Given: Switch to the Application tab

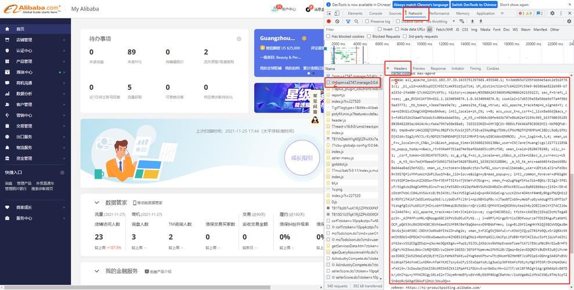Looking at the screenshot, I should click(485, 13).
